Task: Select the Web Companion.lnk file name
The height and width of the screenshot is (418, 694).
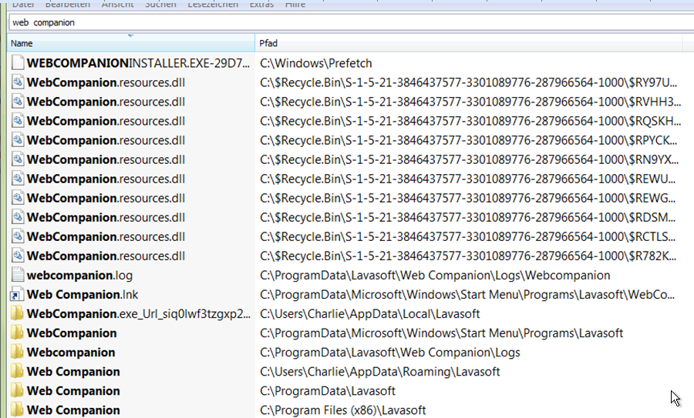Action: [83, 295]
